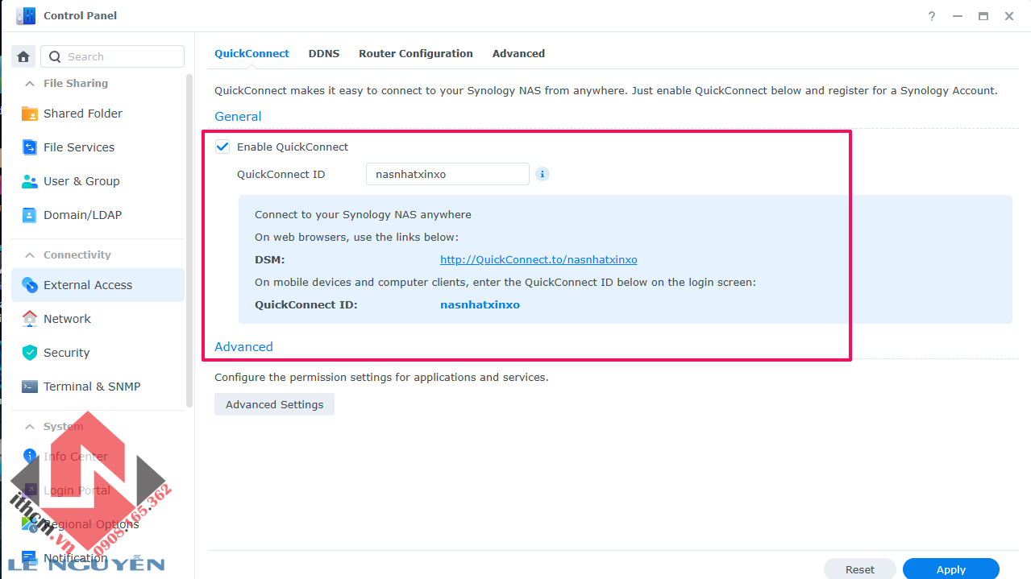Select User & Group icon

(x=30, y=181)
